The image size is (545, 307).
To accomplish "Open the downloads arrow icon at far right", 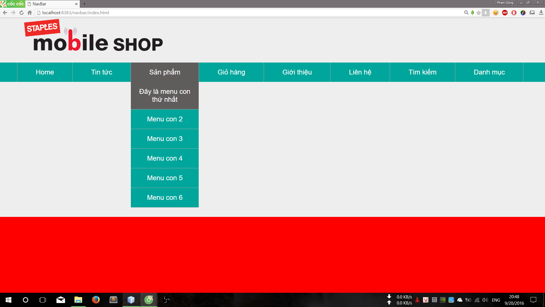I will (541, 13).
